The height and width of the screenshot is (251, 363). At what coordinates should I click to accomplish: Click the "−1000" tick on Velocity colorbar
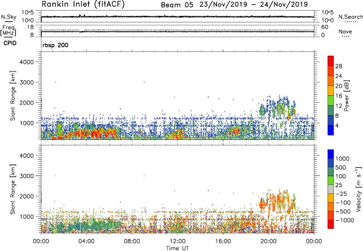pos(345,220)
